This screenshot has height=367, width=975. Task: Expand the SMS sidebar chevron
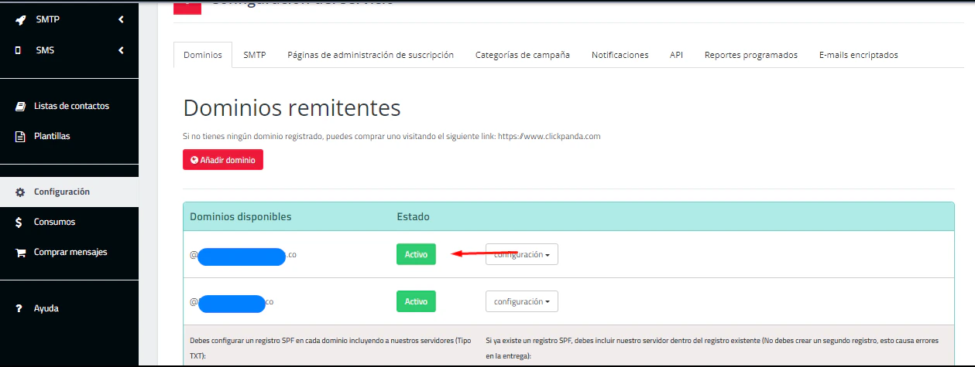click(x=121, y=50)
